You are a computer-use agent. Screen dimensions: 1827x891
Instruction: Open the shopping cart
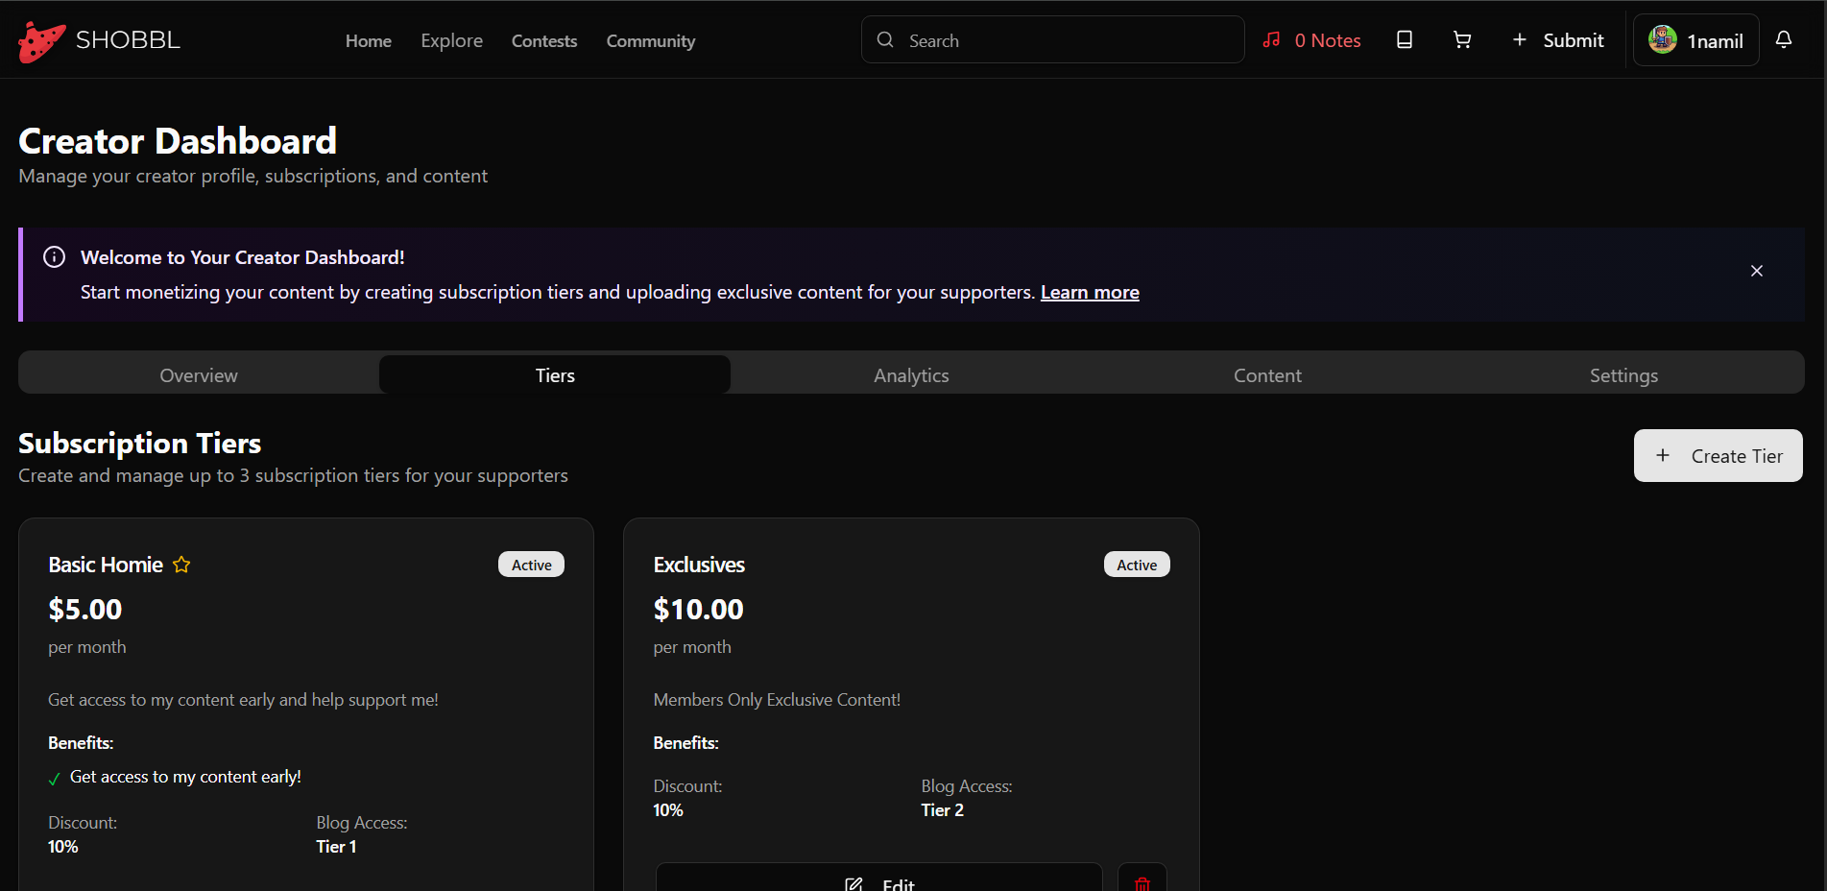pos(1461,39)
